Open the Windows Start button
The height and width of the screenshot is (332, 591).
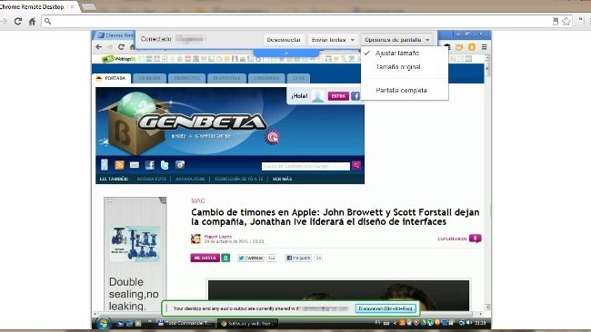pos(103,323)
